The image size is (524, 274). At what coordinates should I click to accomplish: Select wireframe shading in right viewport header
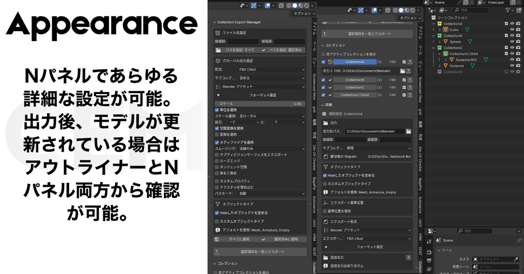(x=396, y=10)
